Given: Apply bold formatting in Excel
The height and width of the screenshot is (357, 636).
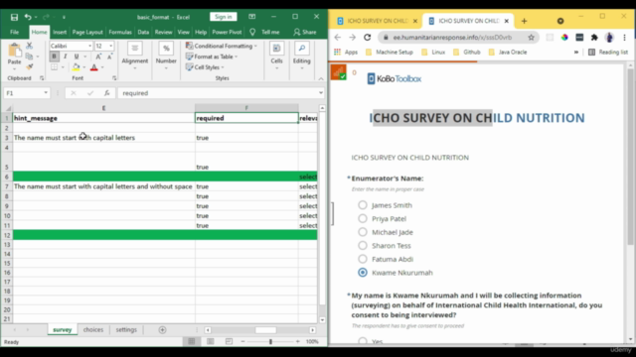Looking at the screenshot, I should pos(54,57).
